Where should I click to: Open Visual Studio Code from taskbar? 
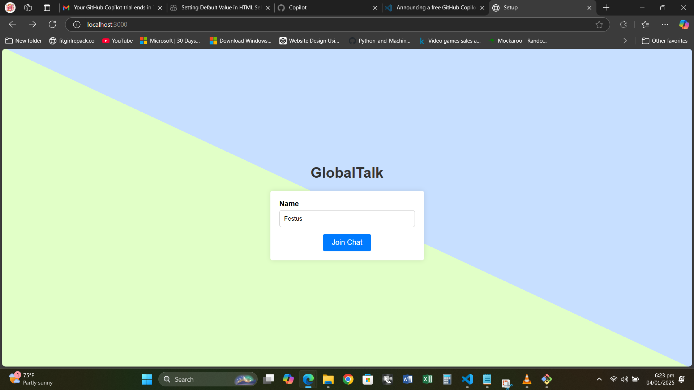pos(467,379)
